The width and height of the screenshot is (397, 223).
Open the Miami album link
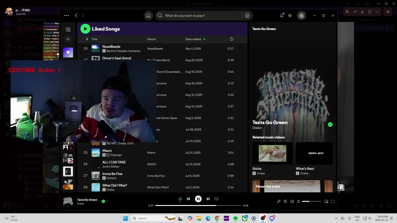(x=151, y=153)
